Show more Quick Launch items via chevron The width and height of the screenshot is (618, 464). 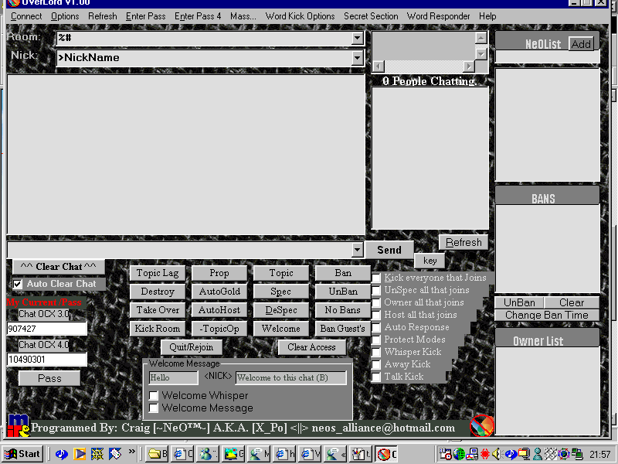pos(131,451)
